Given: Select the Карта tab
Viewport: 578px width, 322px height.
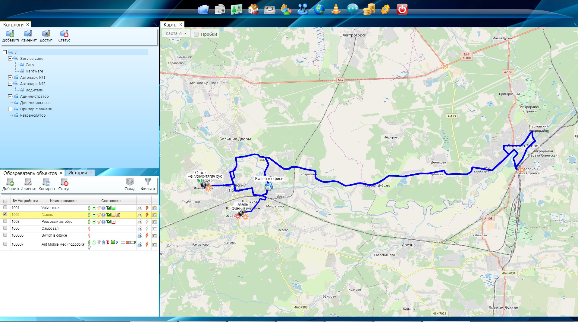Looking at the screenshot, I should 170,25.
